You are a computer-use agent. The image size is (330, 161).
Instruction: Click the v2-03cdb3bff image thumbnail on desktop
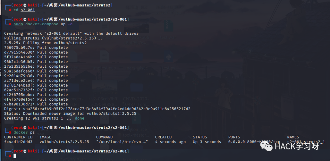coord(104,87)
